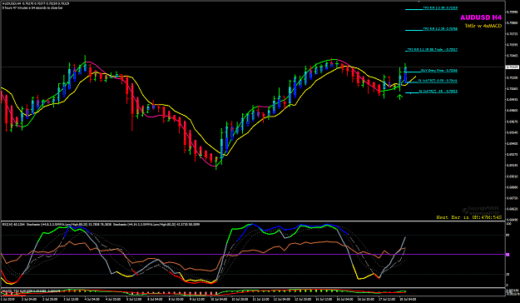Viewport: 520px width, 303px height.
Task: Select the MACD indicator label in bottom panel
Action: click(x=32, y=291)
